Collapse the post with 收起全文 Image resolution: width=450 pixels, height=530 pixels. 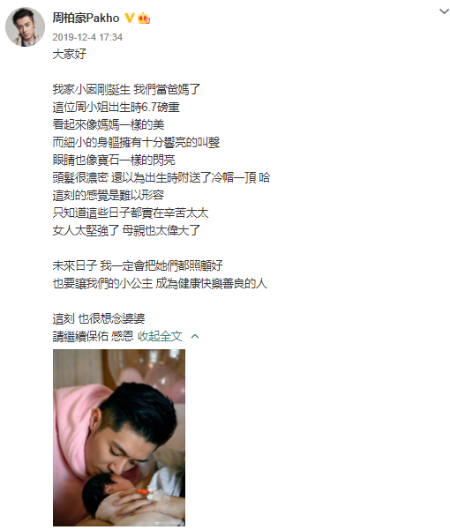coord(160,336)
